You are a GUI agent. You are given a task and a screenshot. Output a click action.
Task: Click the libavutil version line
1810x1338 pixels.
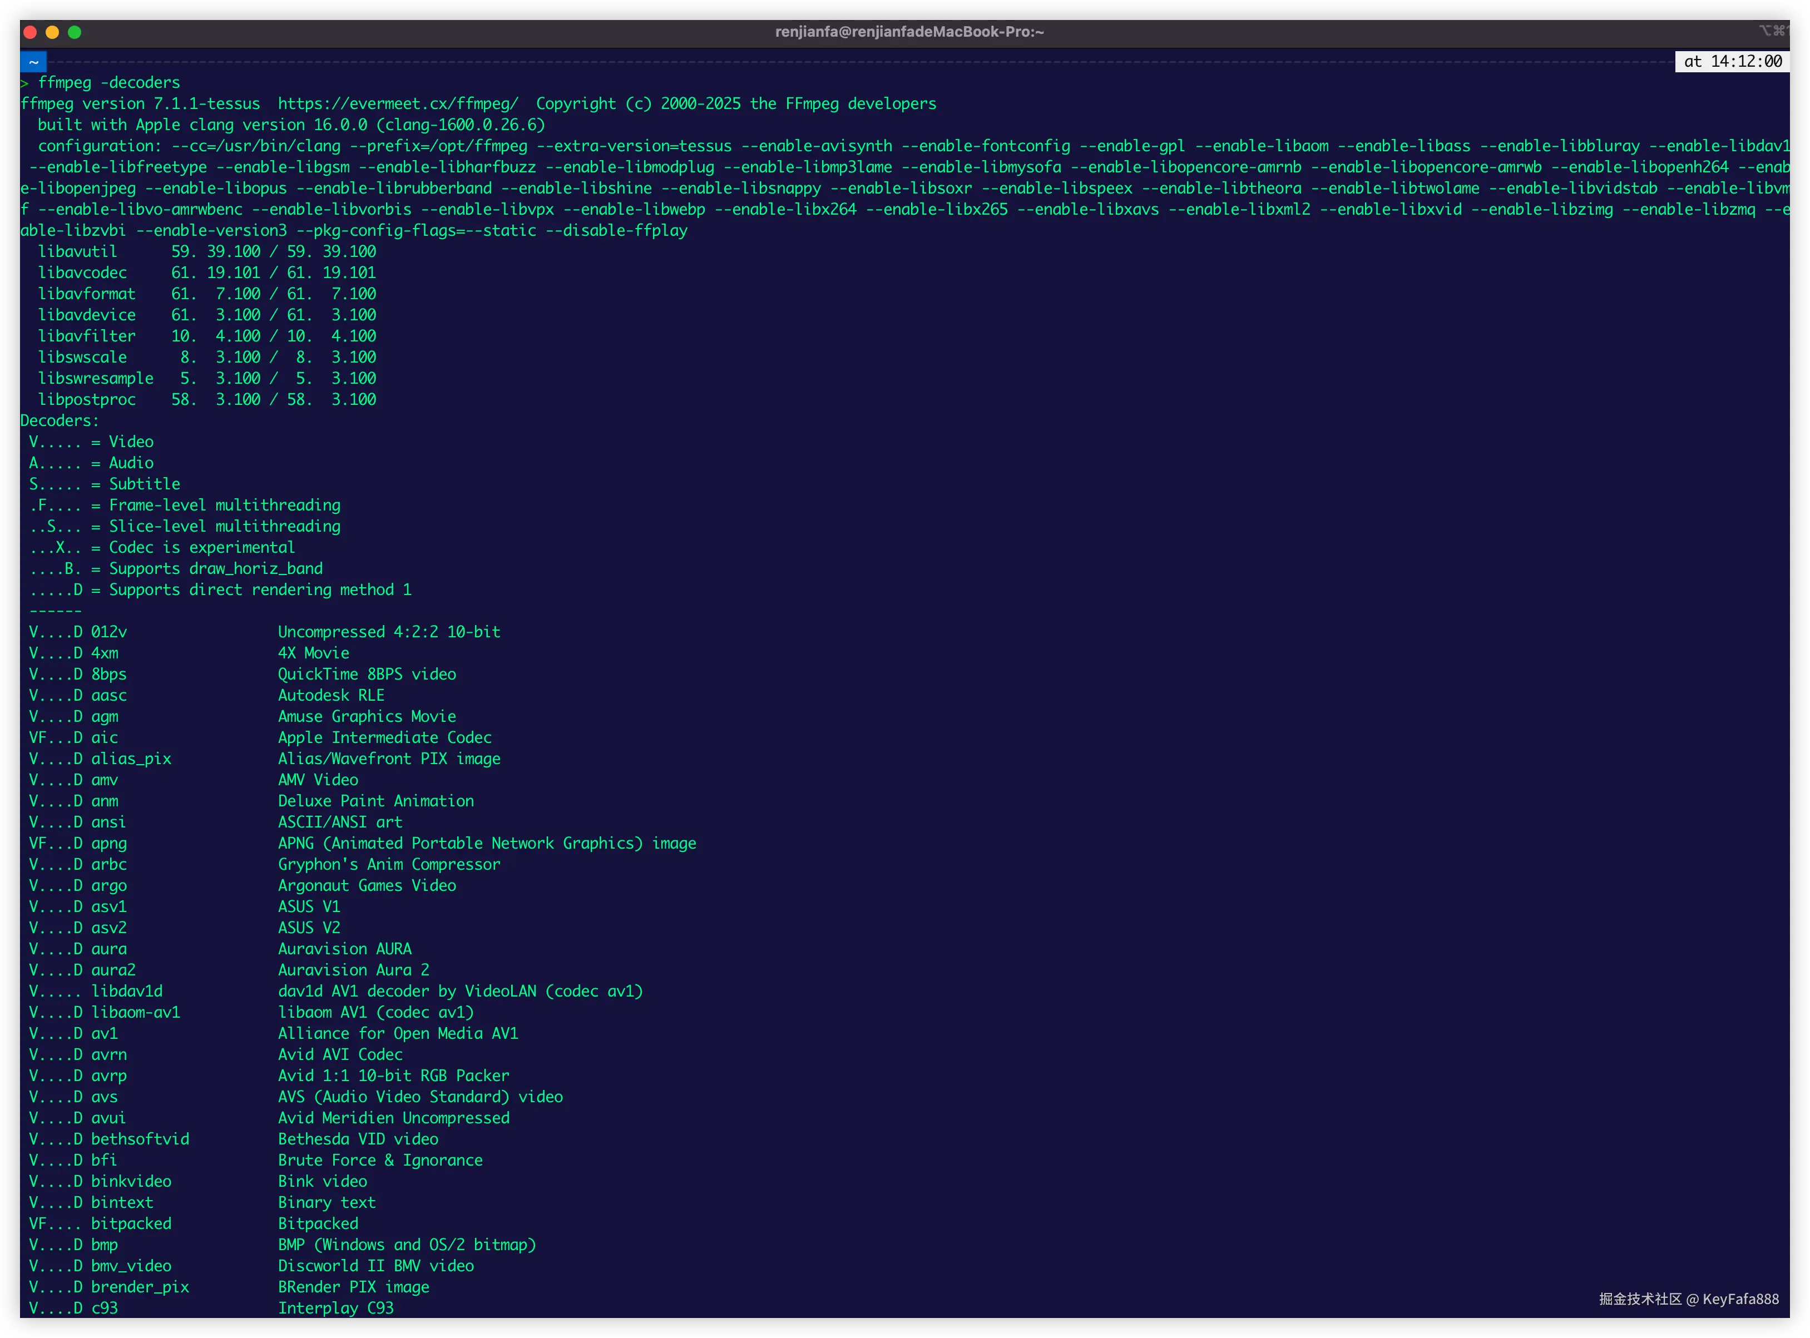(x=206, y=251)
